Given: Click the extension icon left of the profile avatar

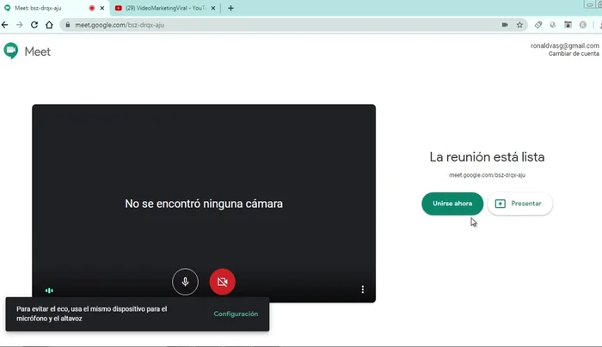Looking at the screenshot, I should coord(583,25).
